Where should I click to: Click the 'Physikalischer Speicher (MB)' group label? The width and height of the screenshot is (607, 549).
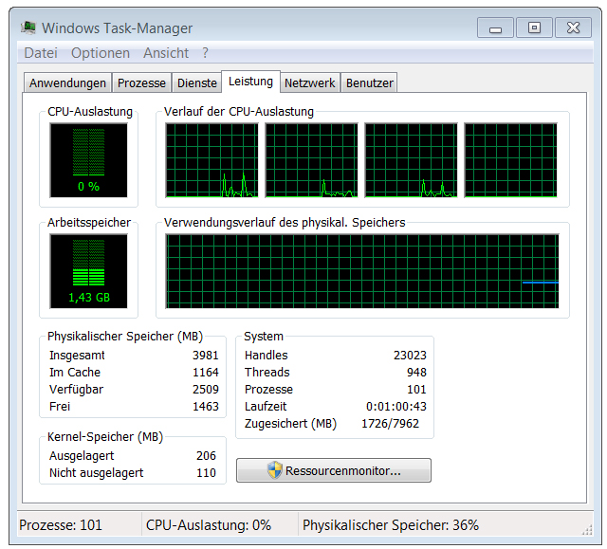(x=125, y=337)
